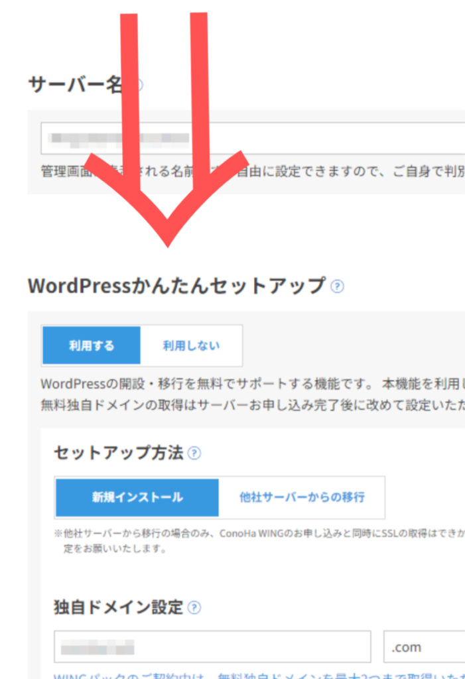The height and width of the screenshot is (679, 465).
Task: Open help icon beside セットアップ方法
Action: [194, 454]
